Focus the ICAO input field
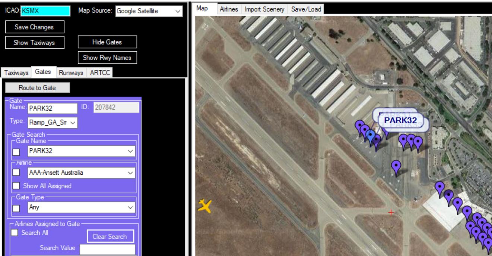 click(x=45, y=11)
